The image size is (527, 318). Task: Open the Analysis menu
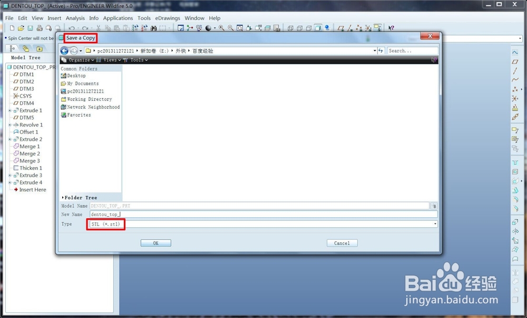pos(75,18)
